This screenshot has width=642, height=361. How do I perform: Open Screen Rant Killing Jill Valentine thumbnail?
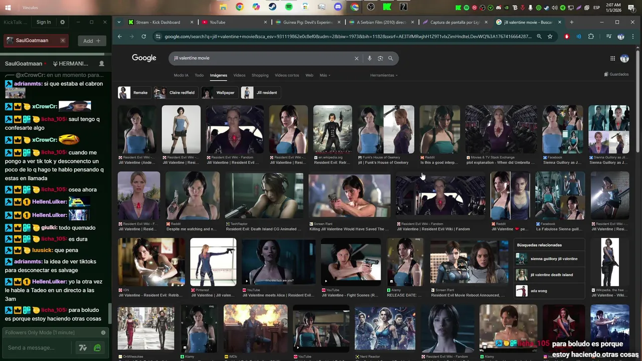[x=350, y=196]
